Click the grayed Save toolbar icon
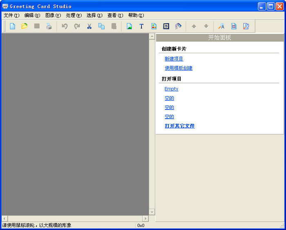 click(37, 26)
